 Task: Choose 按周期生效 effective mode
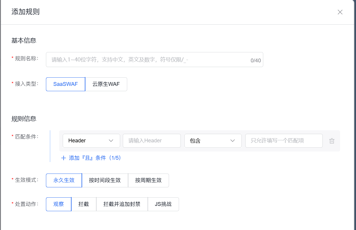coord(149,180)
